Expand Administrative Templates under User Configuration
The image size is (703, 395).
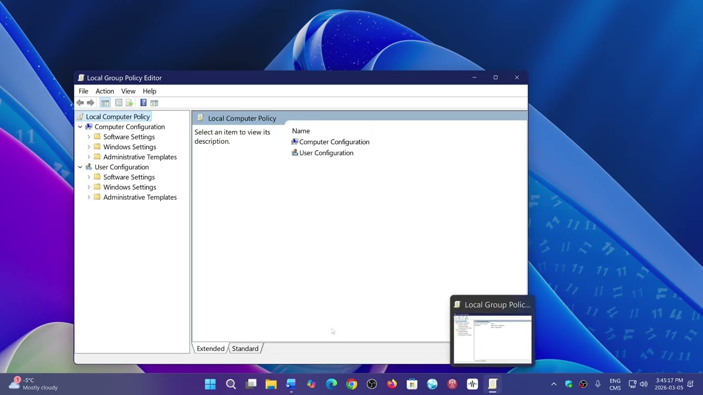[x=89, y=197]
